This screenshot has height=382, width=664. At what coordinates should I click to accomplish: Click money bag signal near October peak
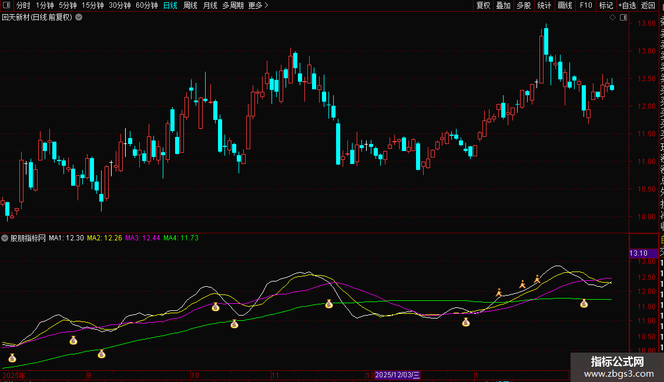click(x=216, y=307)
